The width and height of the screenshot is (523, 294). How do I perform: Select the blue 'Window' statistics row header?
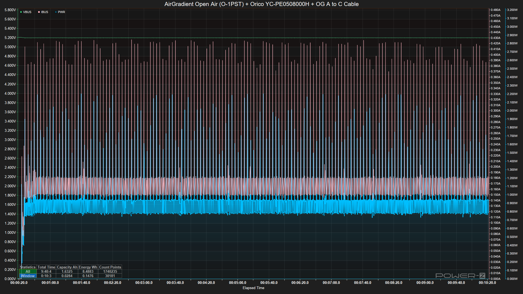28,276
